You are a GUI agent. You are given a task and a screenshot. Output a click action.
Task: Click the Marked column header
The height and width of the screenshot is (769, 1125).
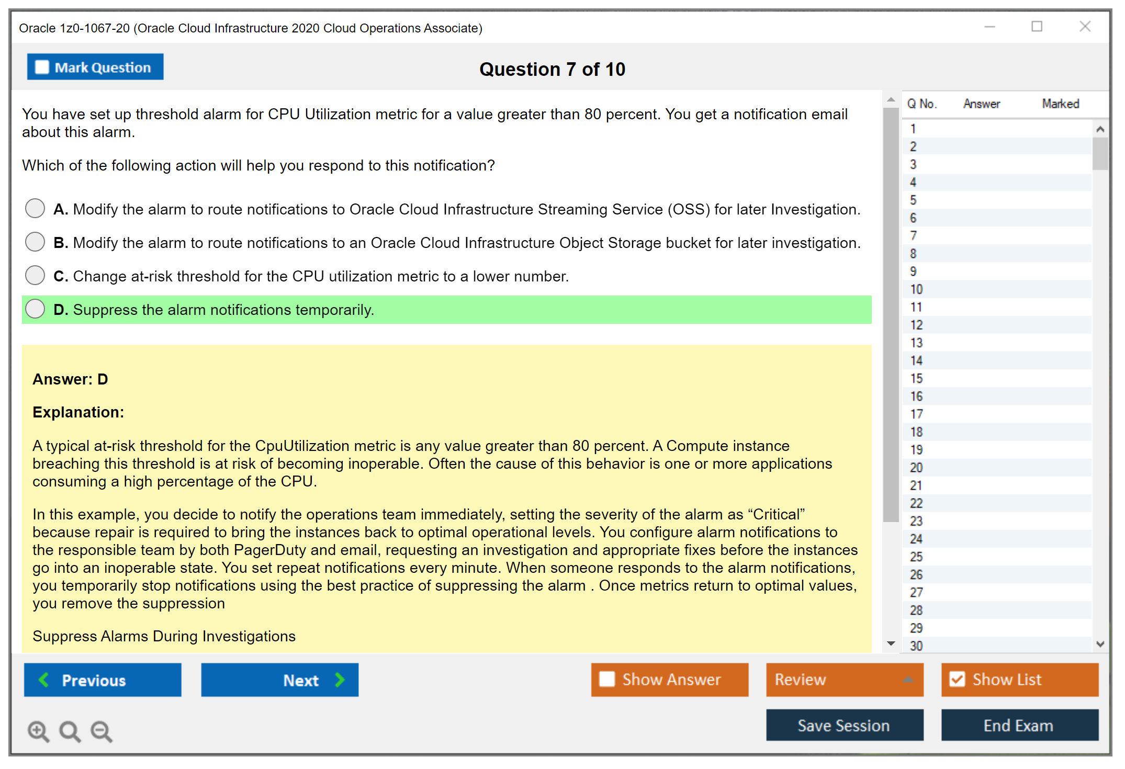pyautogui.click(x=1060, y=104)
